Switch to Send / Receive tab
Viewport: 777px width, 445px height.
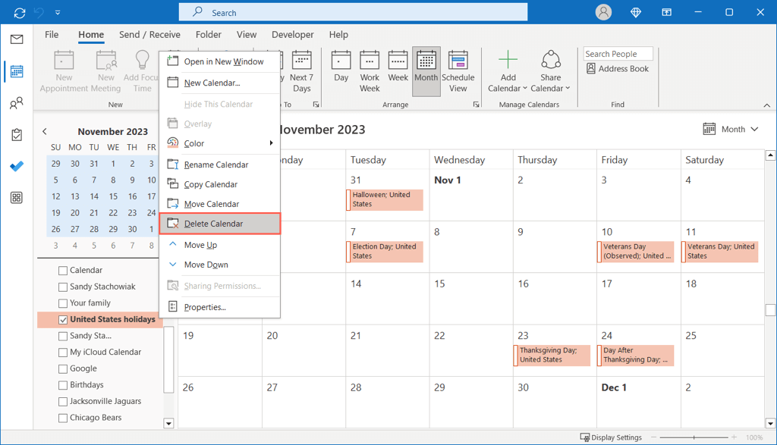tap(149, 35)
